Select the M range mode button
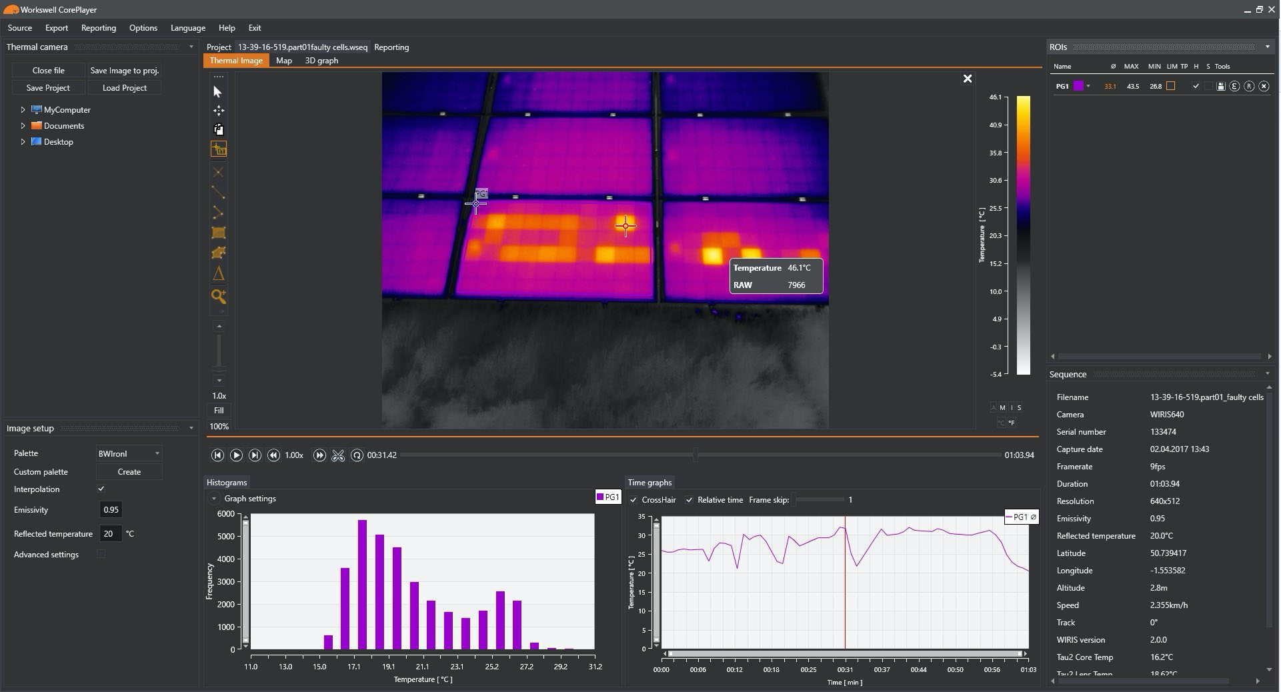 click(x=1002, y=407)
